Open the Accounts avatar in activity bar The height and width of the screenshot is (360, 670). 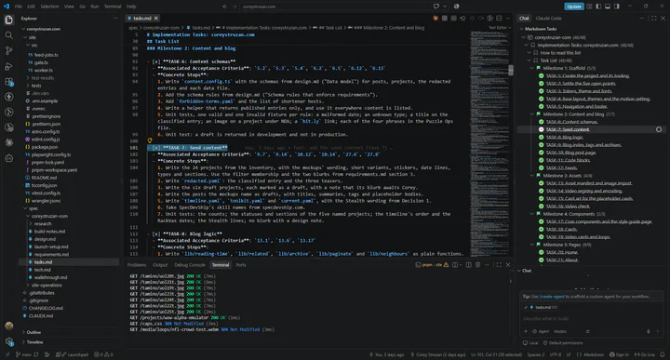pyautogui.click(x=8, y=326)
